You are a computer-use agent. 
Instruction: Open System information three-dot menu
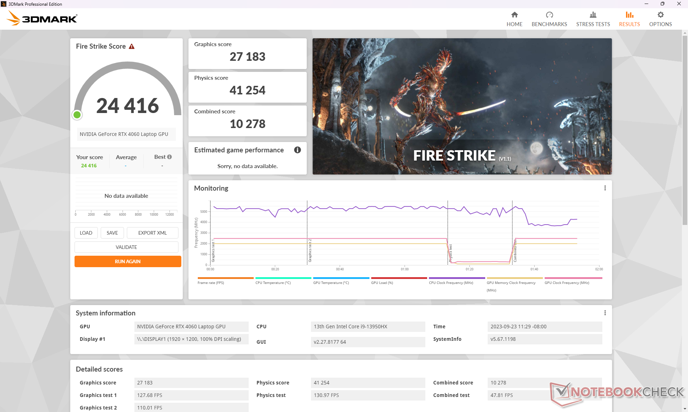[605, 313]
